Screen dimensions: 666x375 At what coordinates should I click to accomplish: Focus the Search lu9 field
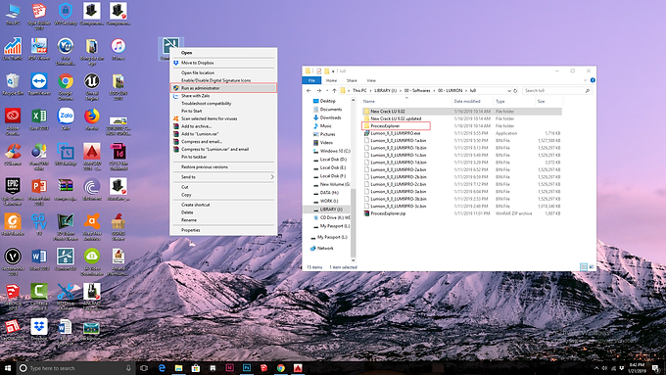pos(557,90)
